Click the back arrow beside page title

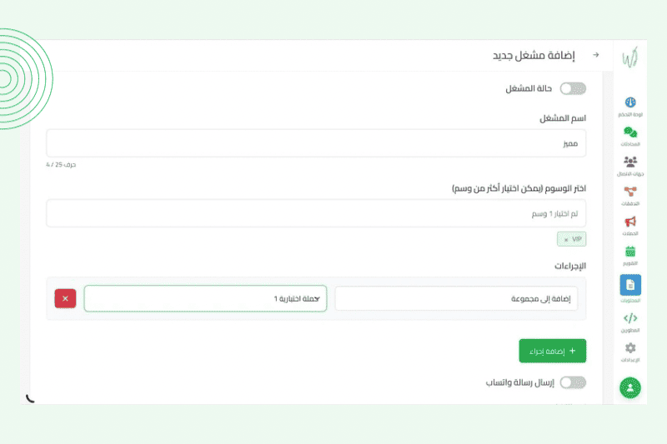tap(595, 55)
